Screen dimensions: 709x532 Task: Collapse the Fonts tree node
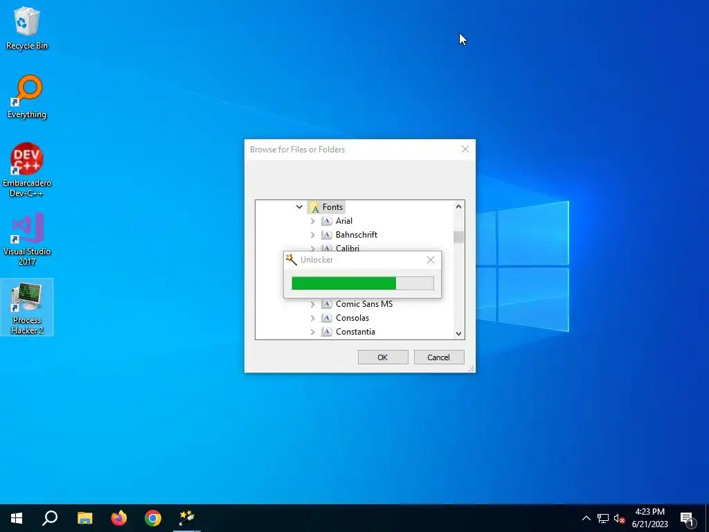point(299,207)
